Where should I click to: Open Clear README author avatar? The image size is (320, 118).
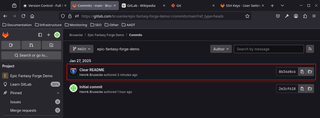pyautogui.click(x=73, y=71)
